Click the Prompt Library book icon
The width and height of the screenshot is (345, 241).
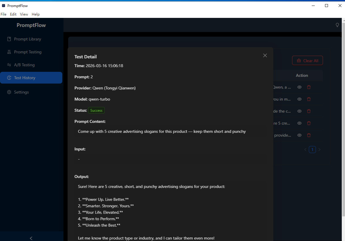coord(9,39)
